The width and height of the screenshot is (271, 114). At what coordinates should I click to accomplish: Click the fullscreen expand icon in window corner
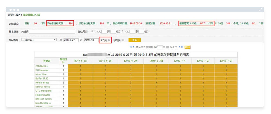click(260, 9)
